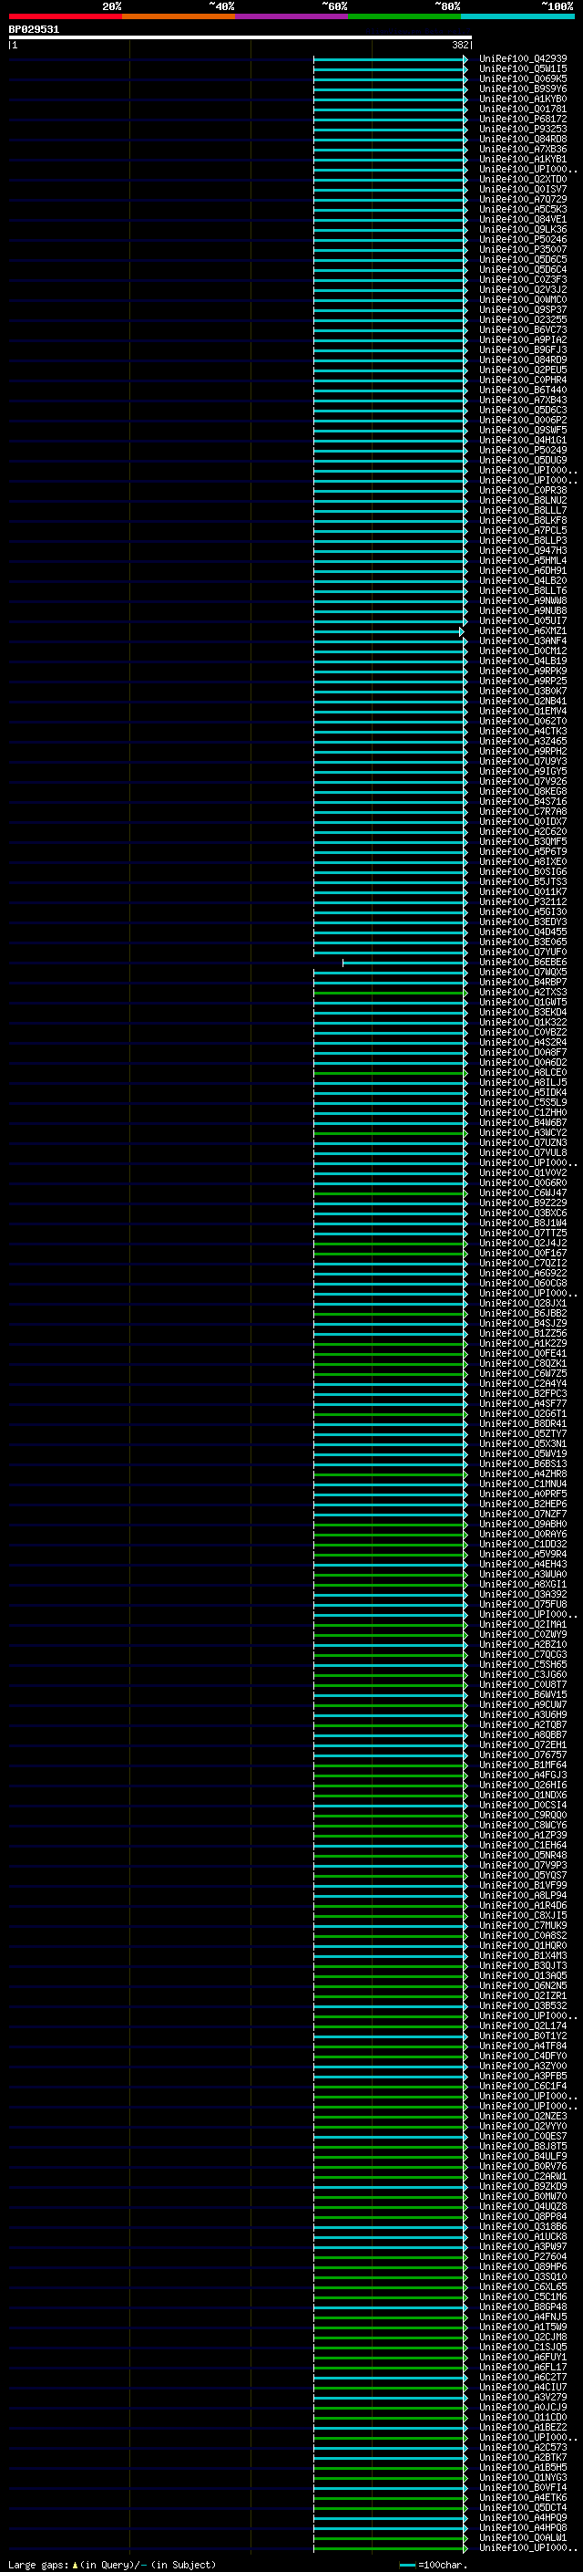Select the UniRef100_Q9LK36 label
The width and height of the screenshot is (583, 2572).
point(523,230)
